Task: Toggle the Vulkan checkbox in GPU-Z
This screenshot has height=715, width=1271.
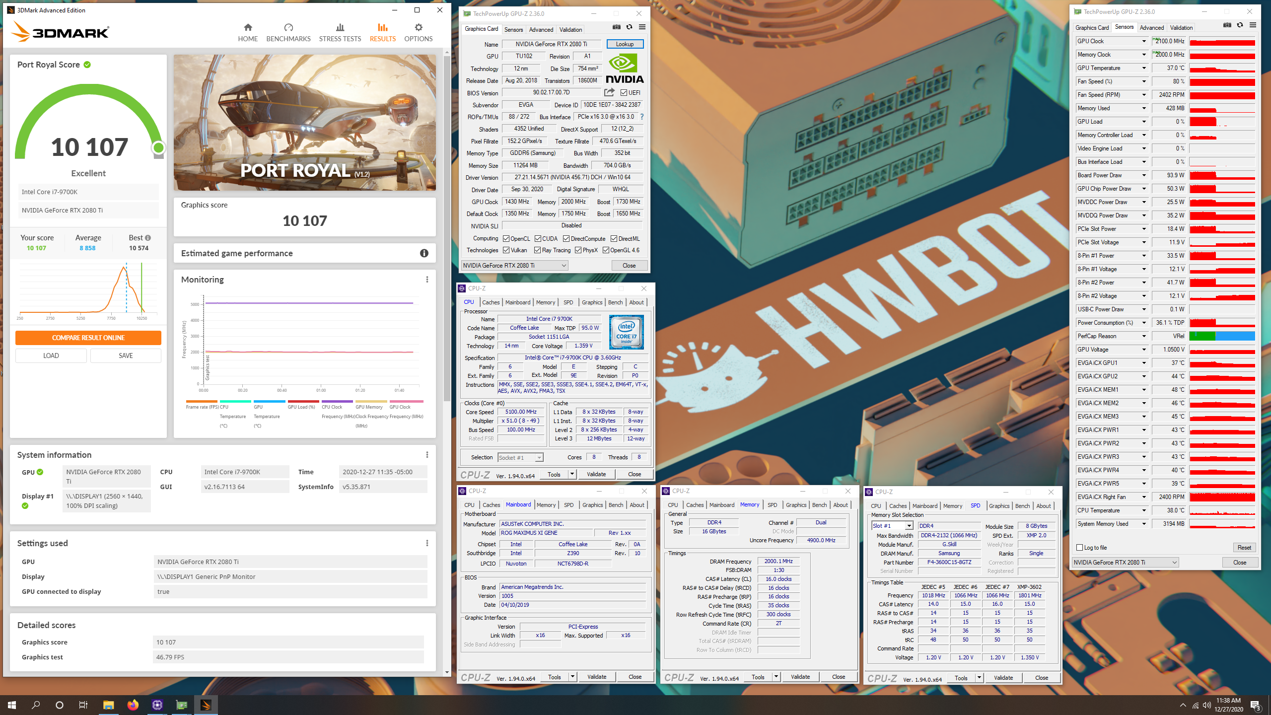Action: point(506,250)
